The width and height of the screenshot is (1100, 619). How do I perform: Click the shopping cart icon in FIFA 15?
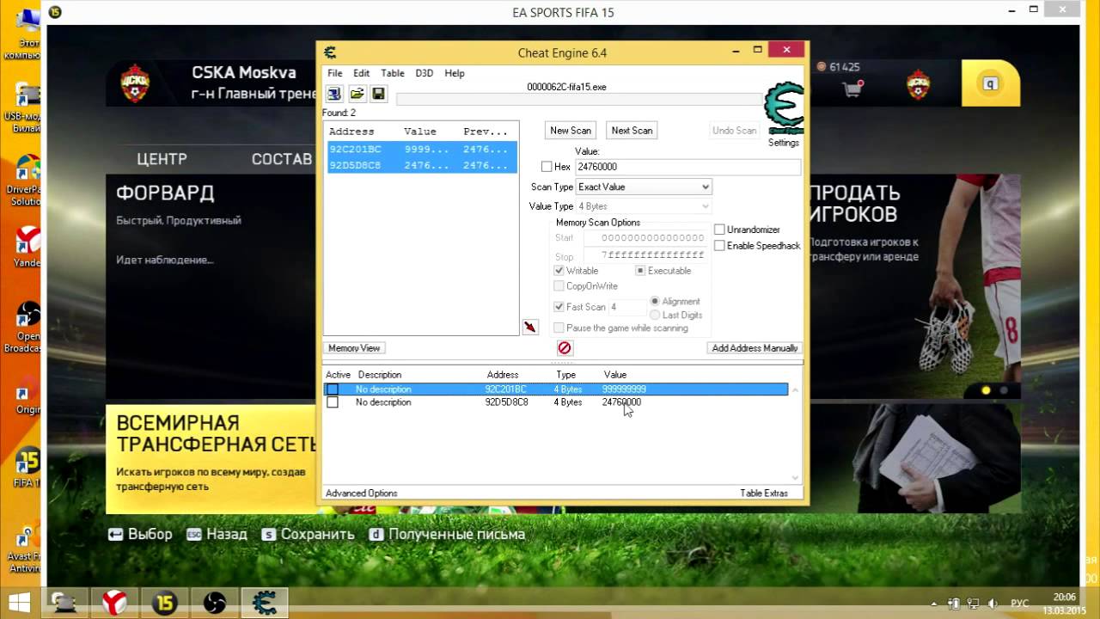(853, 88)
